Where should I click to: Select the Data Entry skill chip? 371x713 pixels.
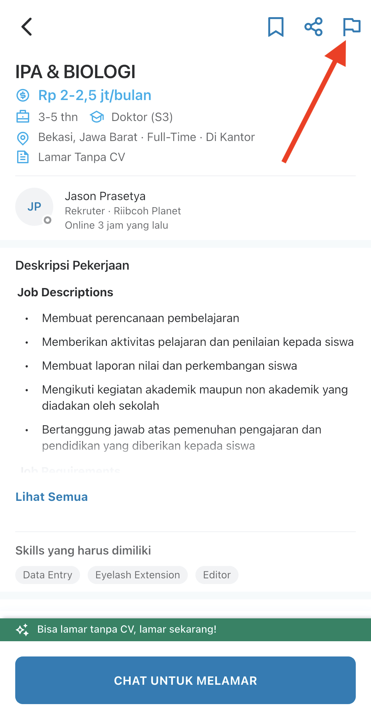[48, 575]
